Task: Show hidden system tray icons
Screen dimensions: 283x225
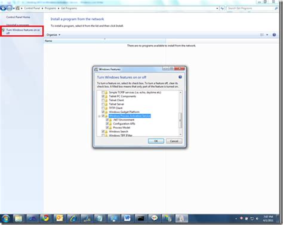Action: tap(236, 218)
